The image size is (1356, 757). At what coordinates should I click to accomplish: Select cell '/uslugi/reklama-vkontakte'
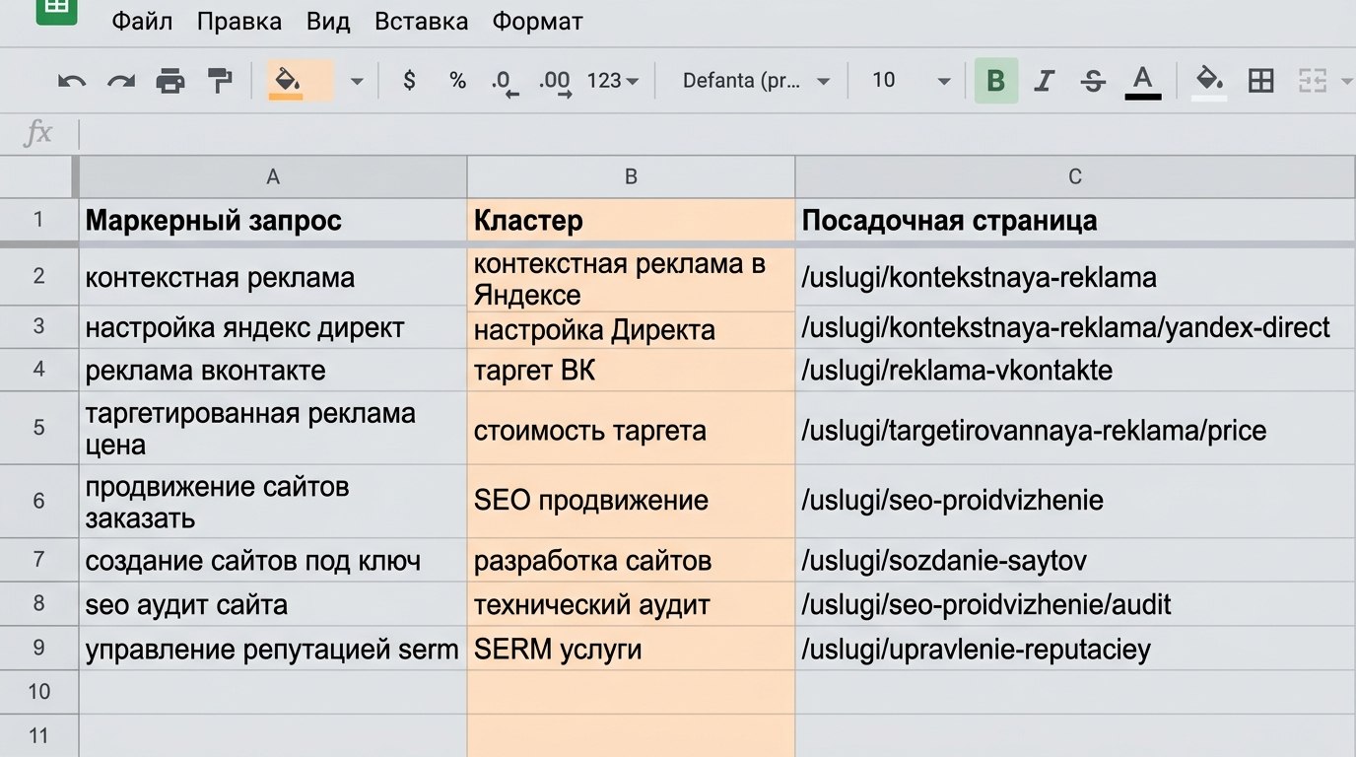(1075, 371)
